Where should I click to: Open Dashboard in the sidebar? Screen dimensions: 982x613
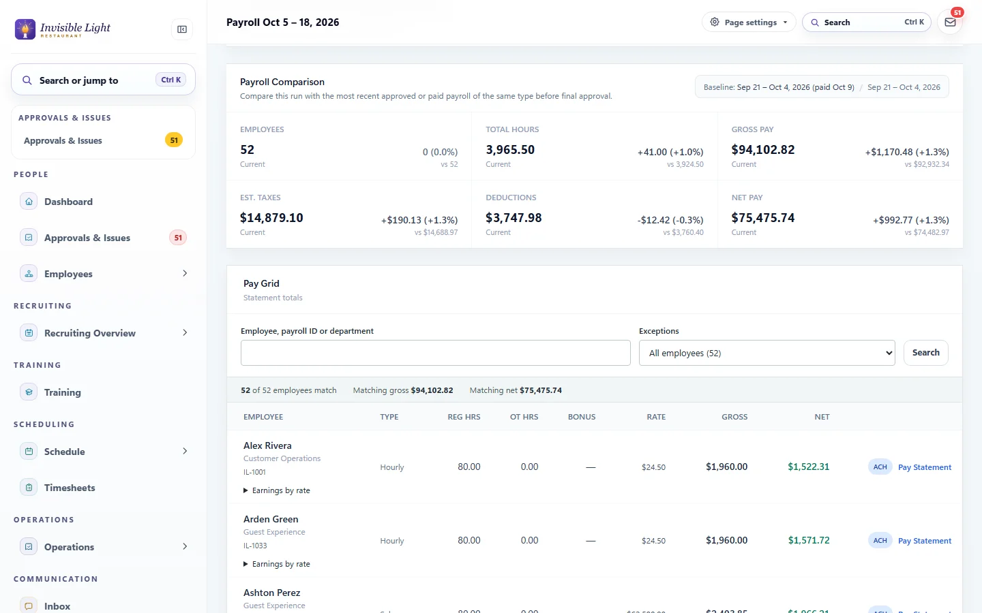pyautogui.click(x=104, y=202)
